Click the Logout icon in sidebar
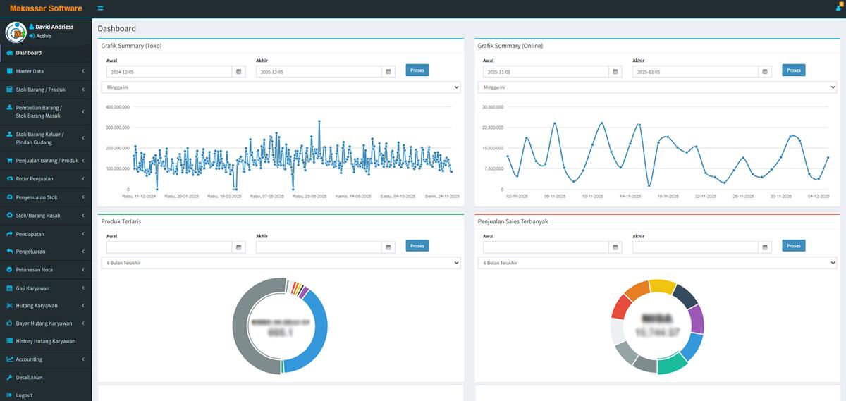The image size is (846, 401). [x=9, y=395]
